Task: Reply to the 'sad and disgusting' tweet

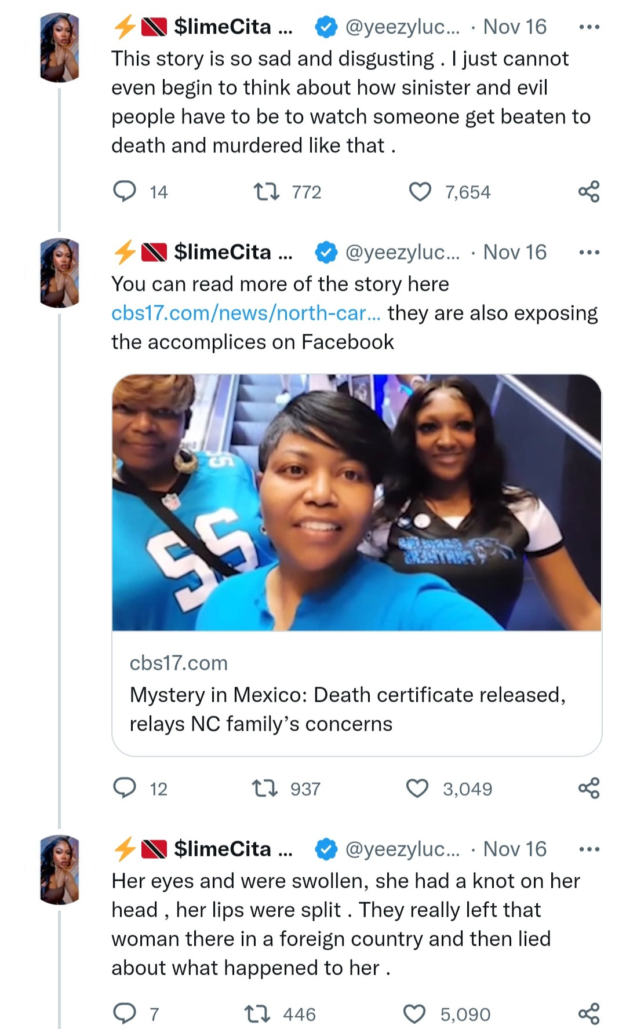Action: [x=124, y=191]
